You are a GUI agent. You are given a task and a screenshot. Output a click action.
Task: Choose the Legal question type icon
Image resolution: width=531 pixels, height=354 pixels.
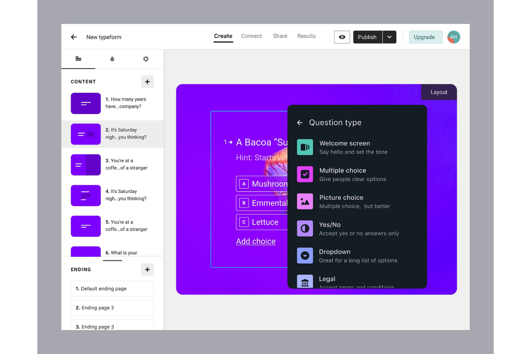tap(305, 281)
